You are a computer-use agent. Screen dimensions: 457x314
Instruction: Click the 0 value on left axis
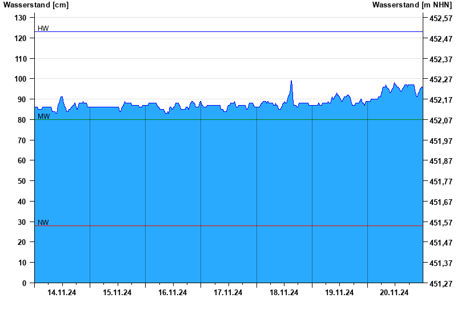pyautogui.click(x=24, y=283)
